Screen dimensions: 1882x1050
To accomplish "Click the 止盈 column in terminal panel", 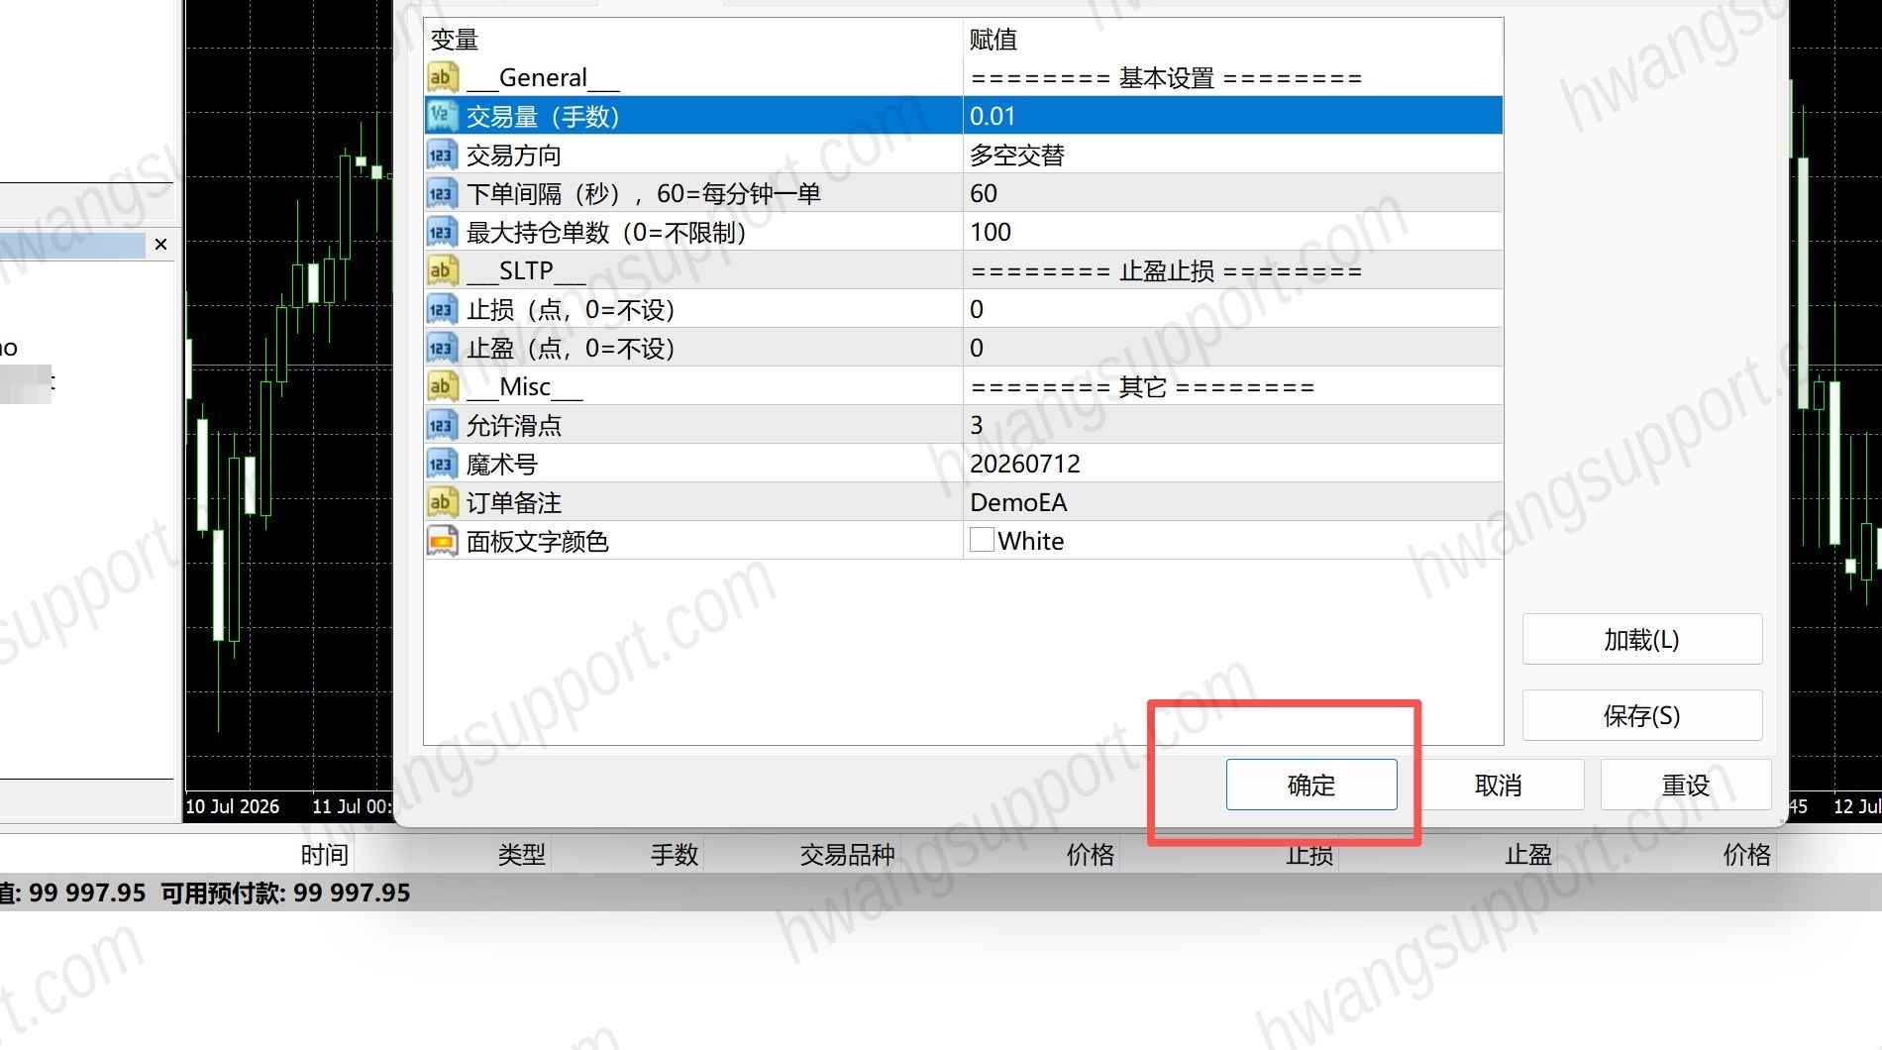I will pos(1527,854).
